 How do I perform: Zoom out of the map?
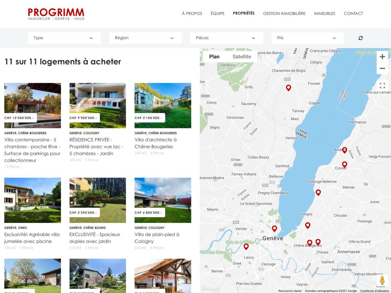coord(382,68)
